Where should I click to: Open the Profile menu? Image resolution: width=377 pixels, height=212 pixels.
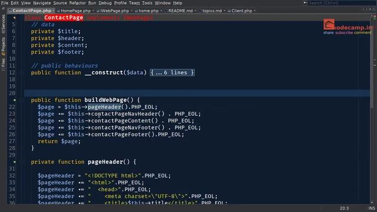point(120,3)
